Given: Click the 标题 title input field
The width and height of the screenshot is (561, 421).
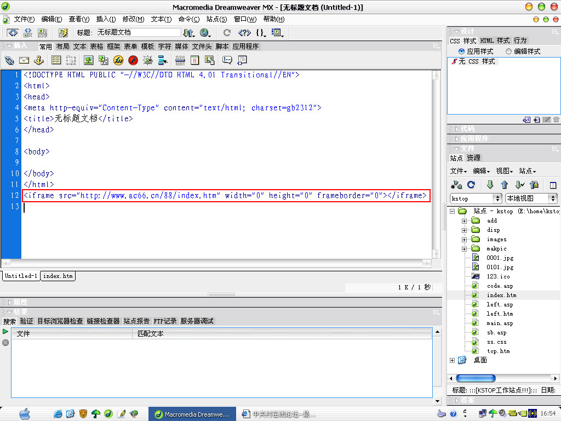Looking at the screenshot, I should coord(138,33).
